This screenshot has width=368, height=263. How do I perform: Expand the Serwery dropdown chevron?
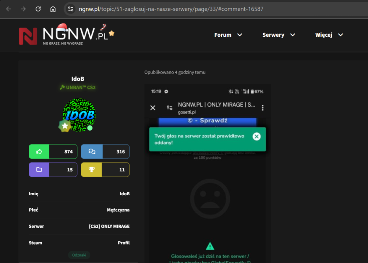[x=293, y=35]
